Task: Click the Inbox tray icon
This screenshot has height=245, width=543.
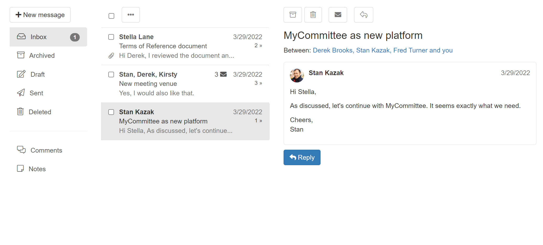Action: pos(21,37)
